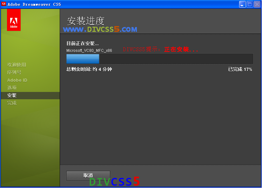
Task: Click the red Adobe logo in the sidebar
Action: click(14, 20)
